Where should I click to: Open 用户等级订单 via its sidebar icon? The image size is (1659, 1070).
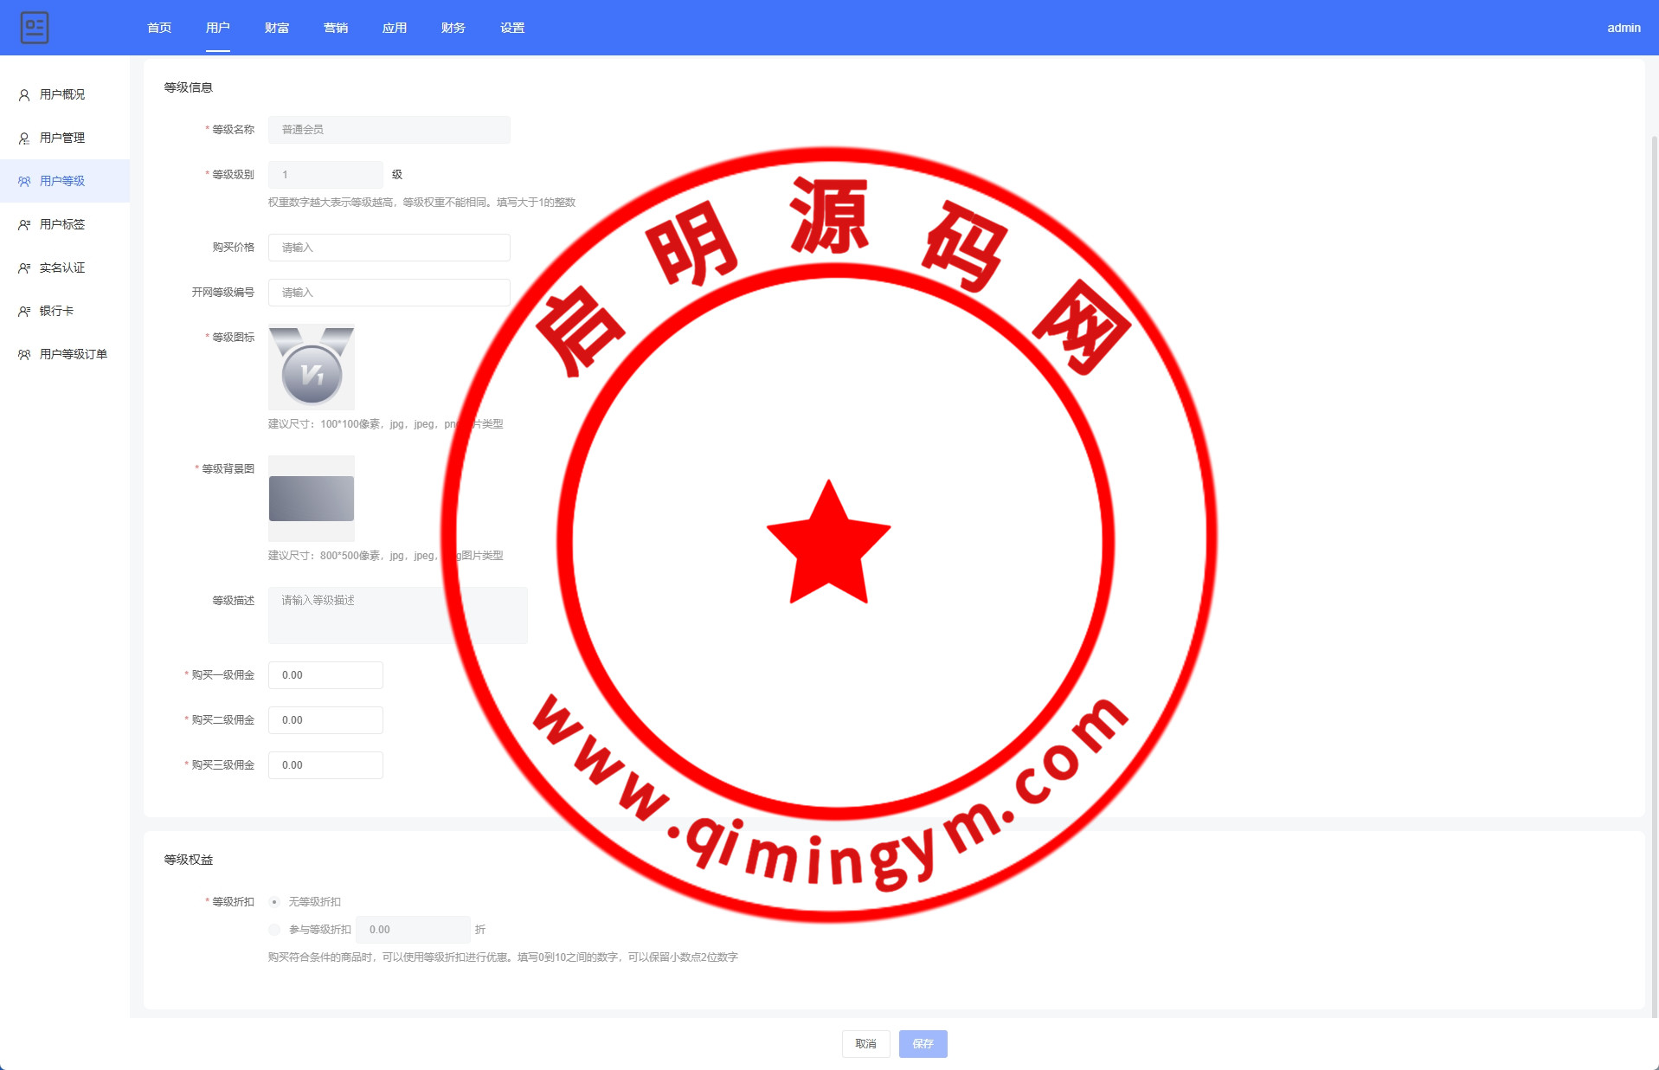click(24, 355)
